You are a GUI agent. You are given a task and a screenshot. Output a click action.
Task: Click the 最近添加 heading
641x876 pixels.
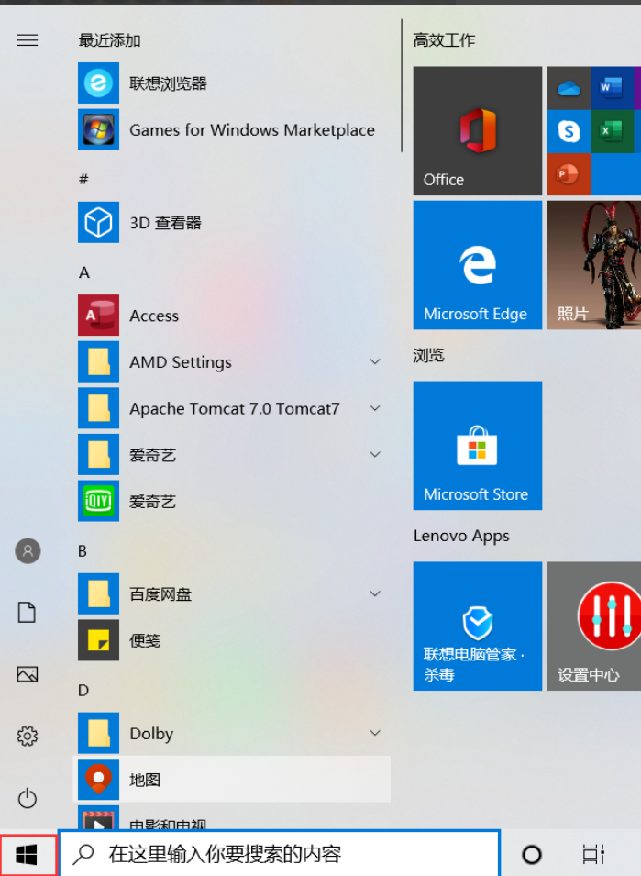click(x=109, y=40)
